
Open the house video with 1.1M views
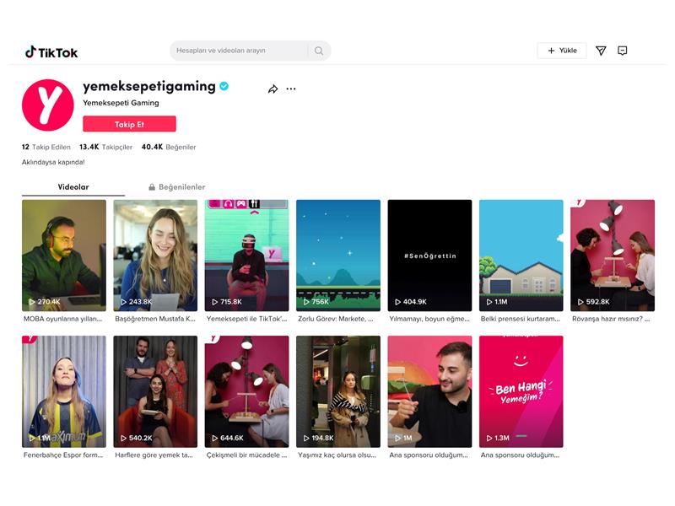point(521,256)
